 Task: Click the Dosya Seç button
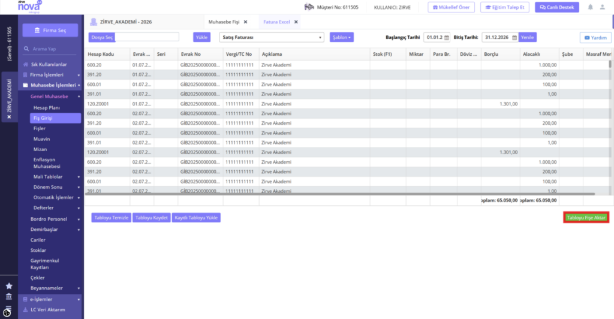click(x=102, y=38)
